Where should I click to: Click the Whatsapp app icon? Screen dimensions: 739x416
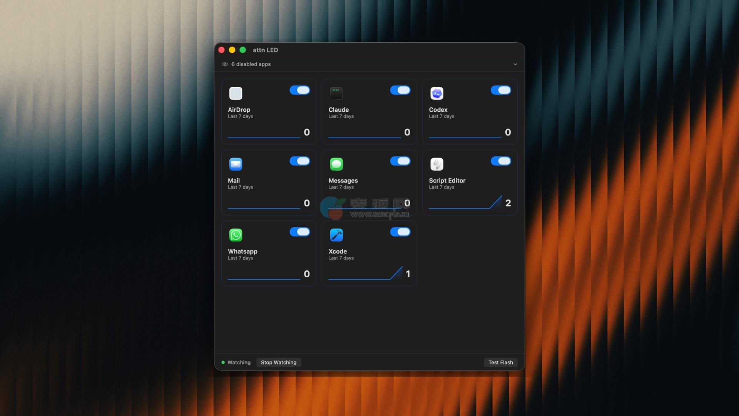pyautogui.click(x=236, y=235)
